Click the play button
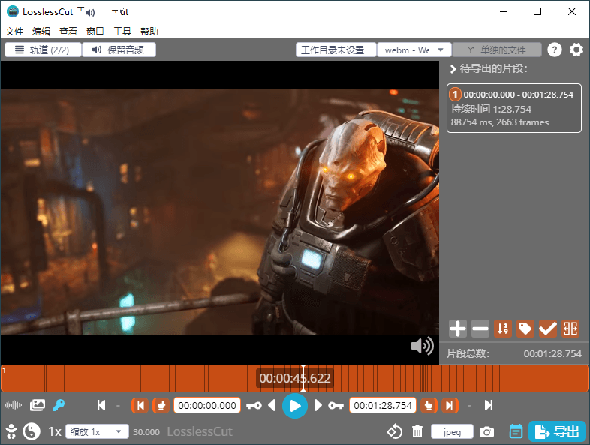This screenshot has height=445, width=590. 295,406
